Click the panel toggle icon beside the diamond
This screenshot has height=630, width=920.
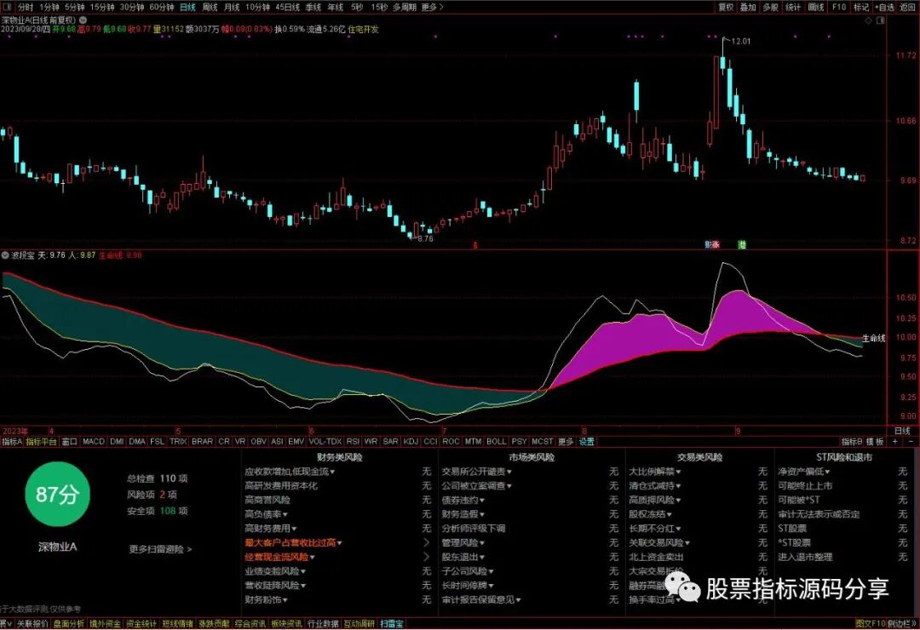[x=880, y=20]
